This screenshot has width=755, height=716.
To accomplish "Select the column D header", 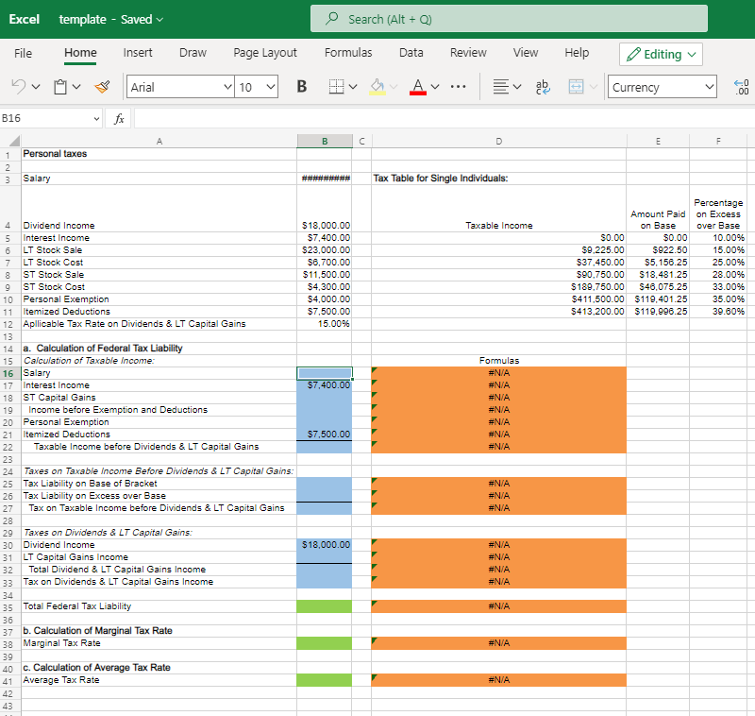I will [x=499, y=141].
